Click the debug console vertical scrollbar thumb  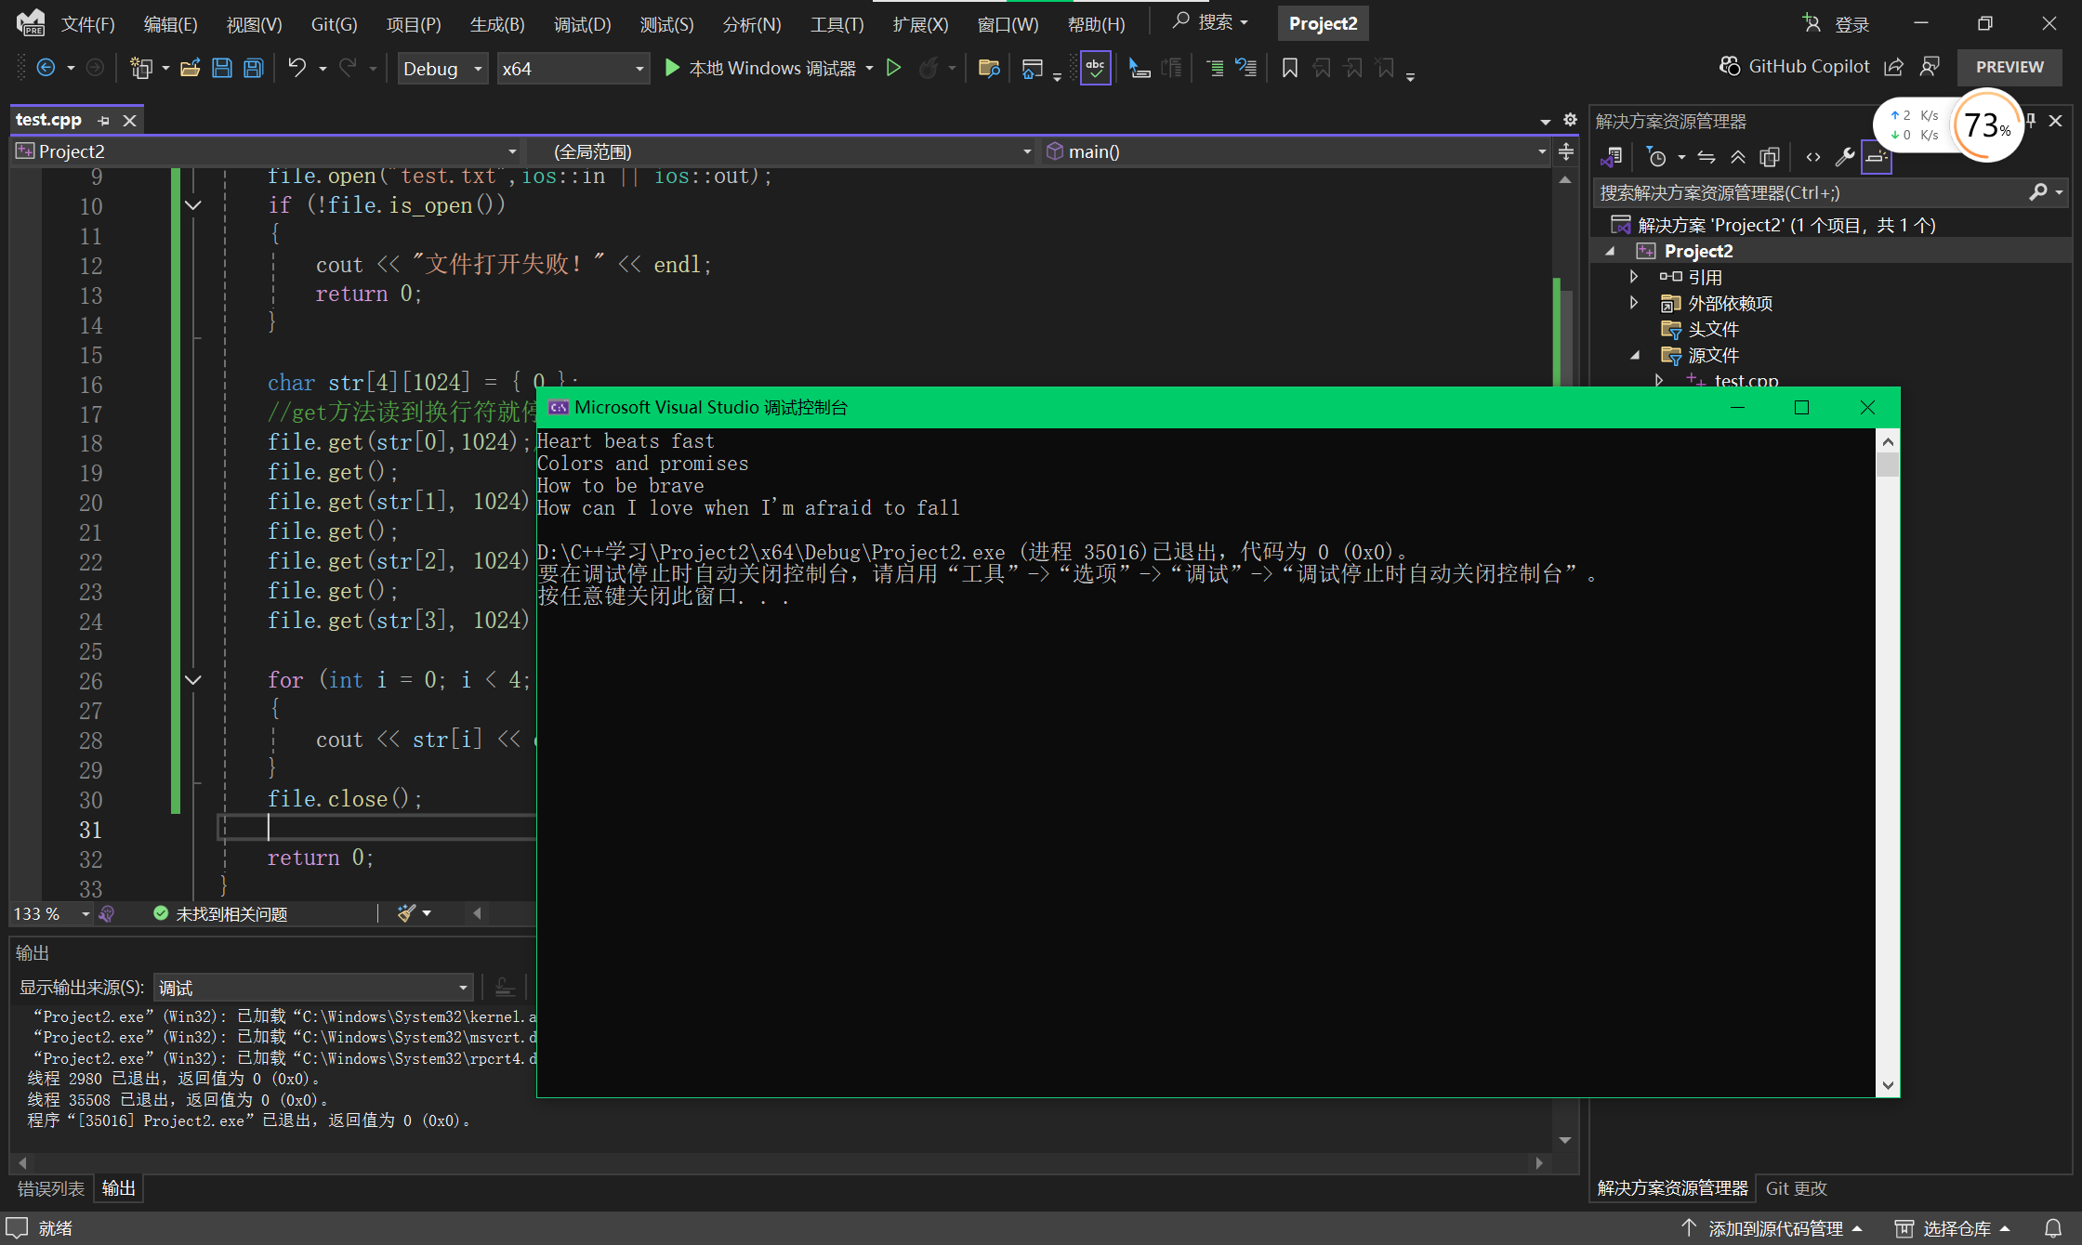(x=1887, y=465)
